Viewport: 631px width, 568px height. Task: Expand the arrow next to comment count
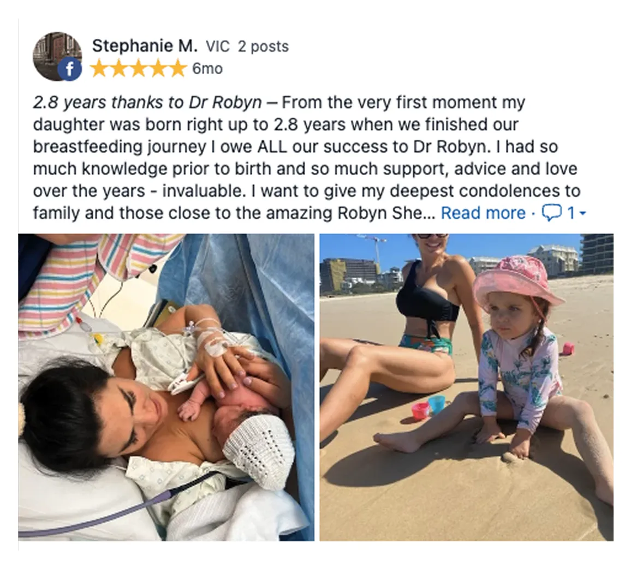(582, 213)
